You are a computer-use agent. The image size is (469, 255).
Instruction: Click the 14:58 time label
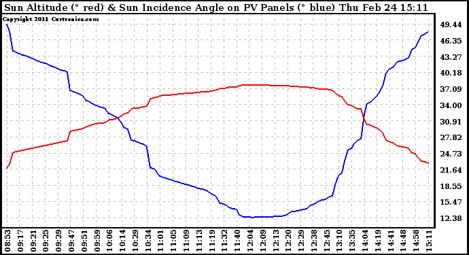416,241
